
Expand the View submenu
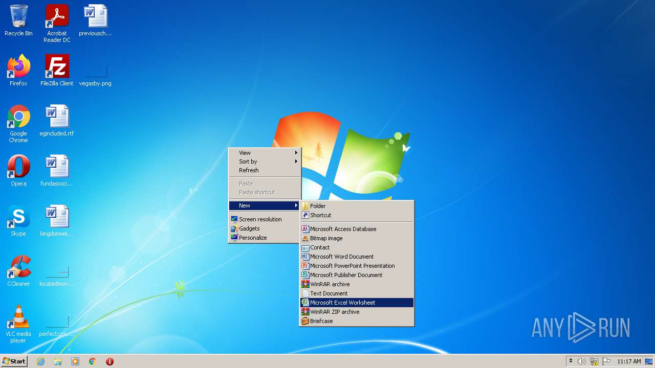point(265,153)
